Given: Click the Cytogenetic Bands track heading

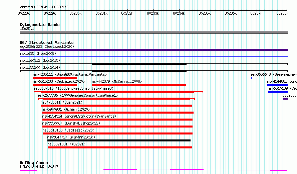Looking at the screenshot, I should click(x=40, y=25).
